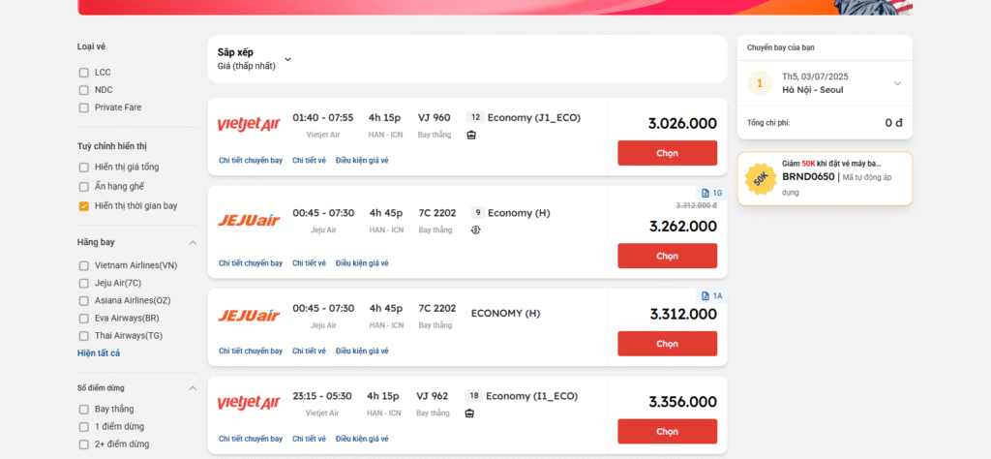Check the Bay thẳng stops filter
The image size is (991, 459).
[83, 409]
